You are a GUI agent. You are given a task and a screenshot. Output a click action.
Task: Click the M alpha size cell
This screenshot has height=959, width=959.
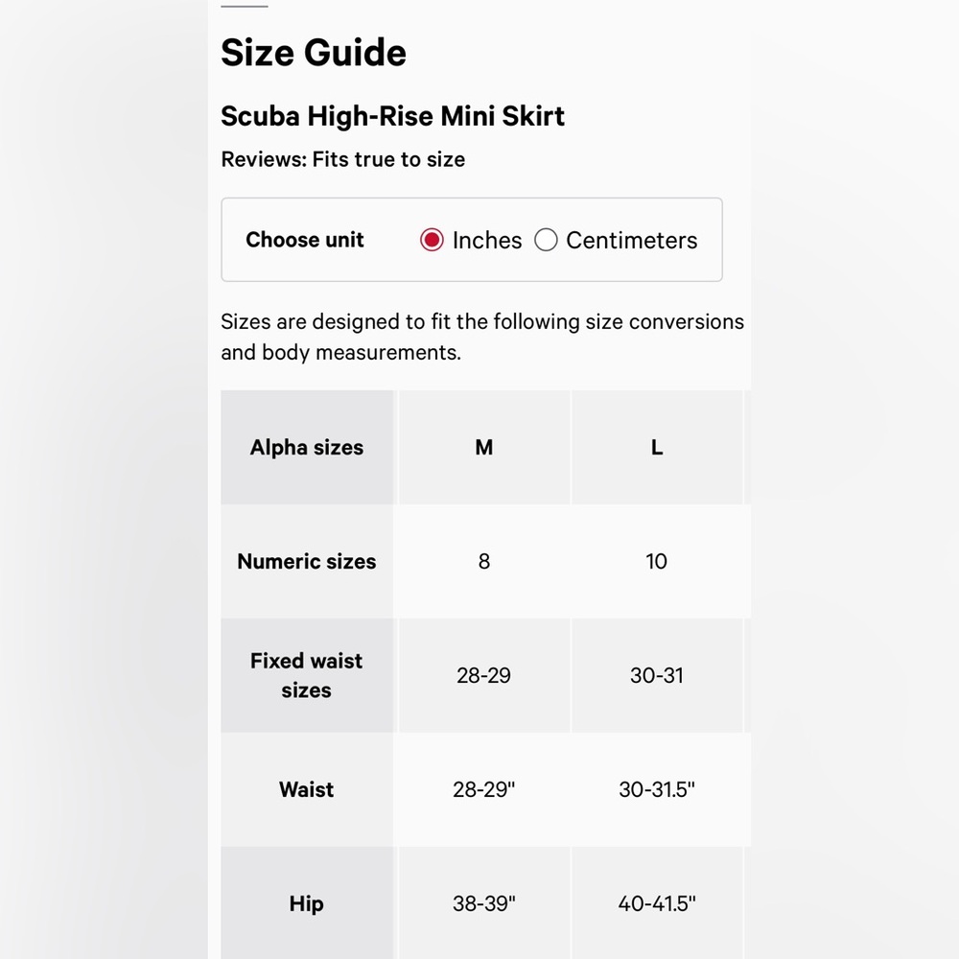(483, 448)
